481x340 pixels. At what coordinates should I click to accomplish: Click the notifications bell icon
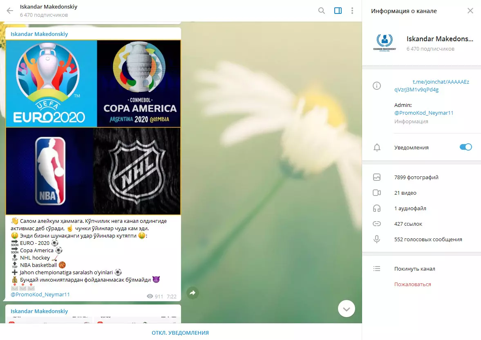pyautogui.click(x=377, y=147)
